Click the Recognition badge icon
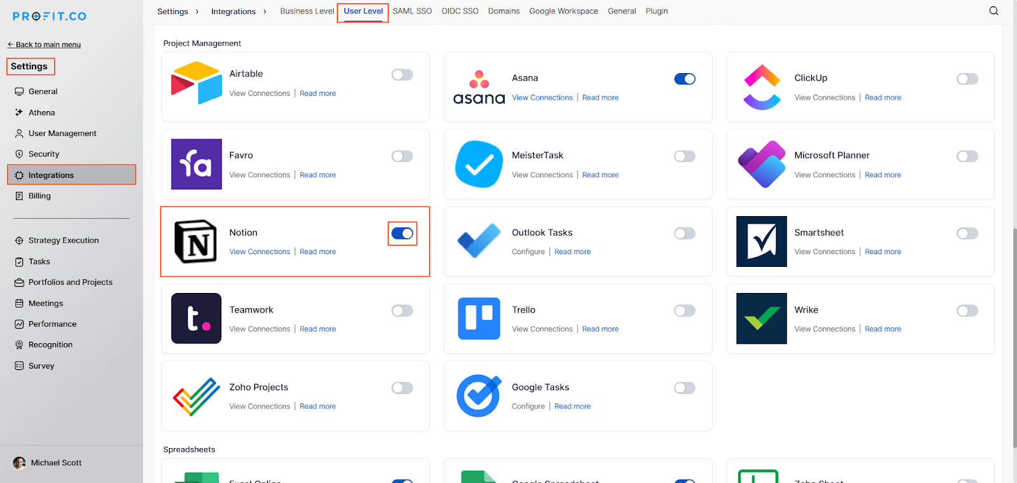 (x=19, y=344)
